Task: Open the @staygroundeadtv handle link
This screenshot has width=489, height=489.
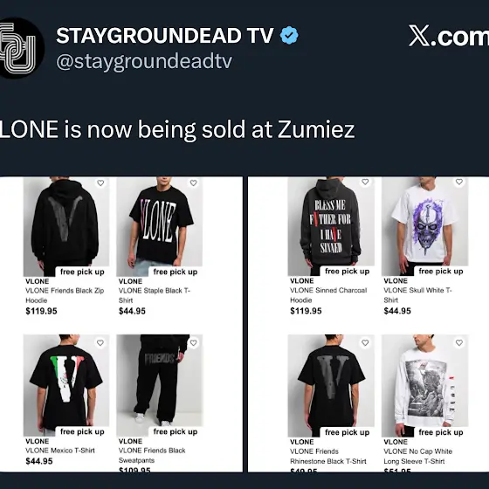Action: (144, 61)
